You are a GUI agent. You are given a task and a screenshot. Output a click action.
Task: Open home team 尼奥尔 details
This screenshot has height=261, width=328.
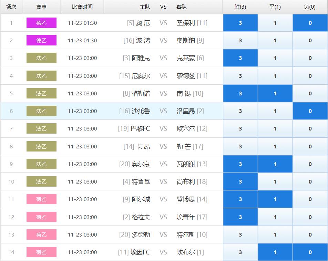141,76
